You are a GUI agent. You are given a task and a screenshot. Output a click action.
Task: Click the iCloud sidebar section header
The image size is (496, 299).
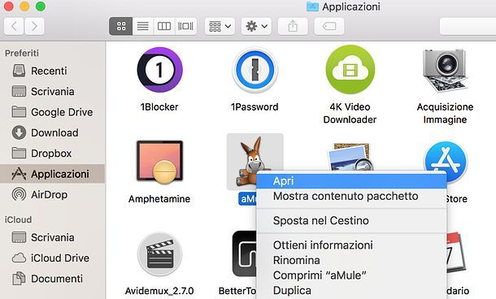(x=18, y=219)
